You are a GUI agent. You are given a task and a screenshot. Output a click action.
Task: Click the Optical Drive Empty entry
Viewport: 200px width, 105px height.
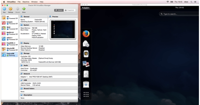(46, 58)
